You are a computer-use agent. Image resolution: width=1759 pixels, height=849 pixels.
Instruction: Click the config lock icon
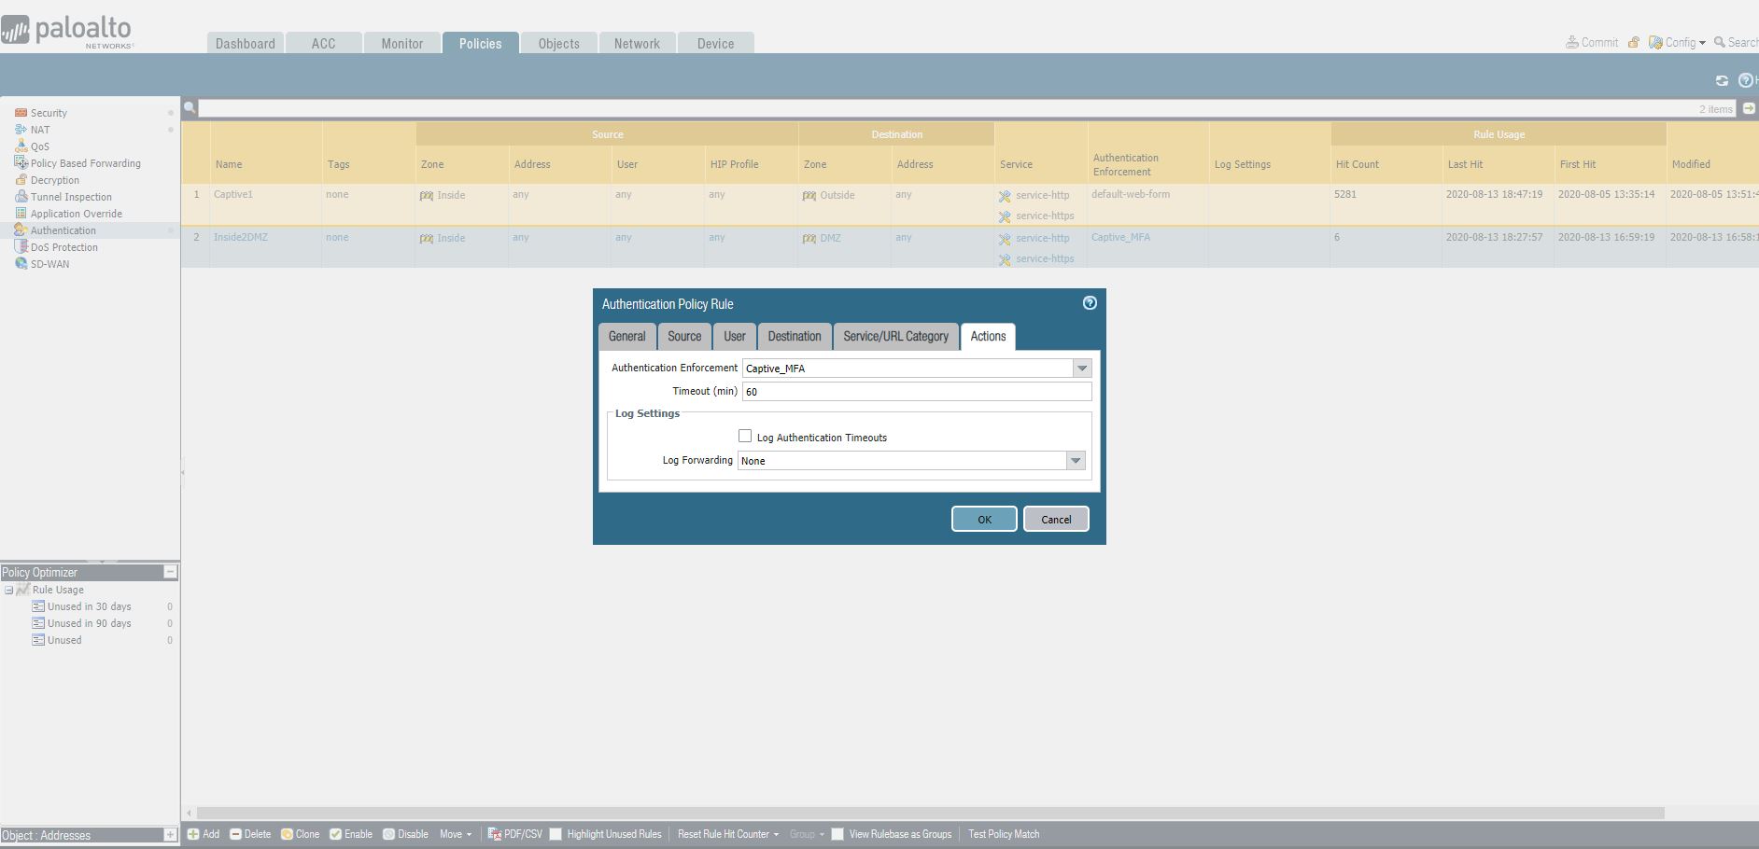pos(1634,42)
